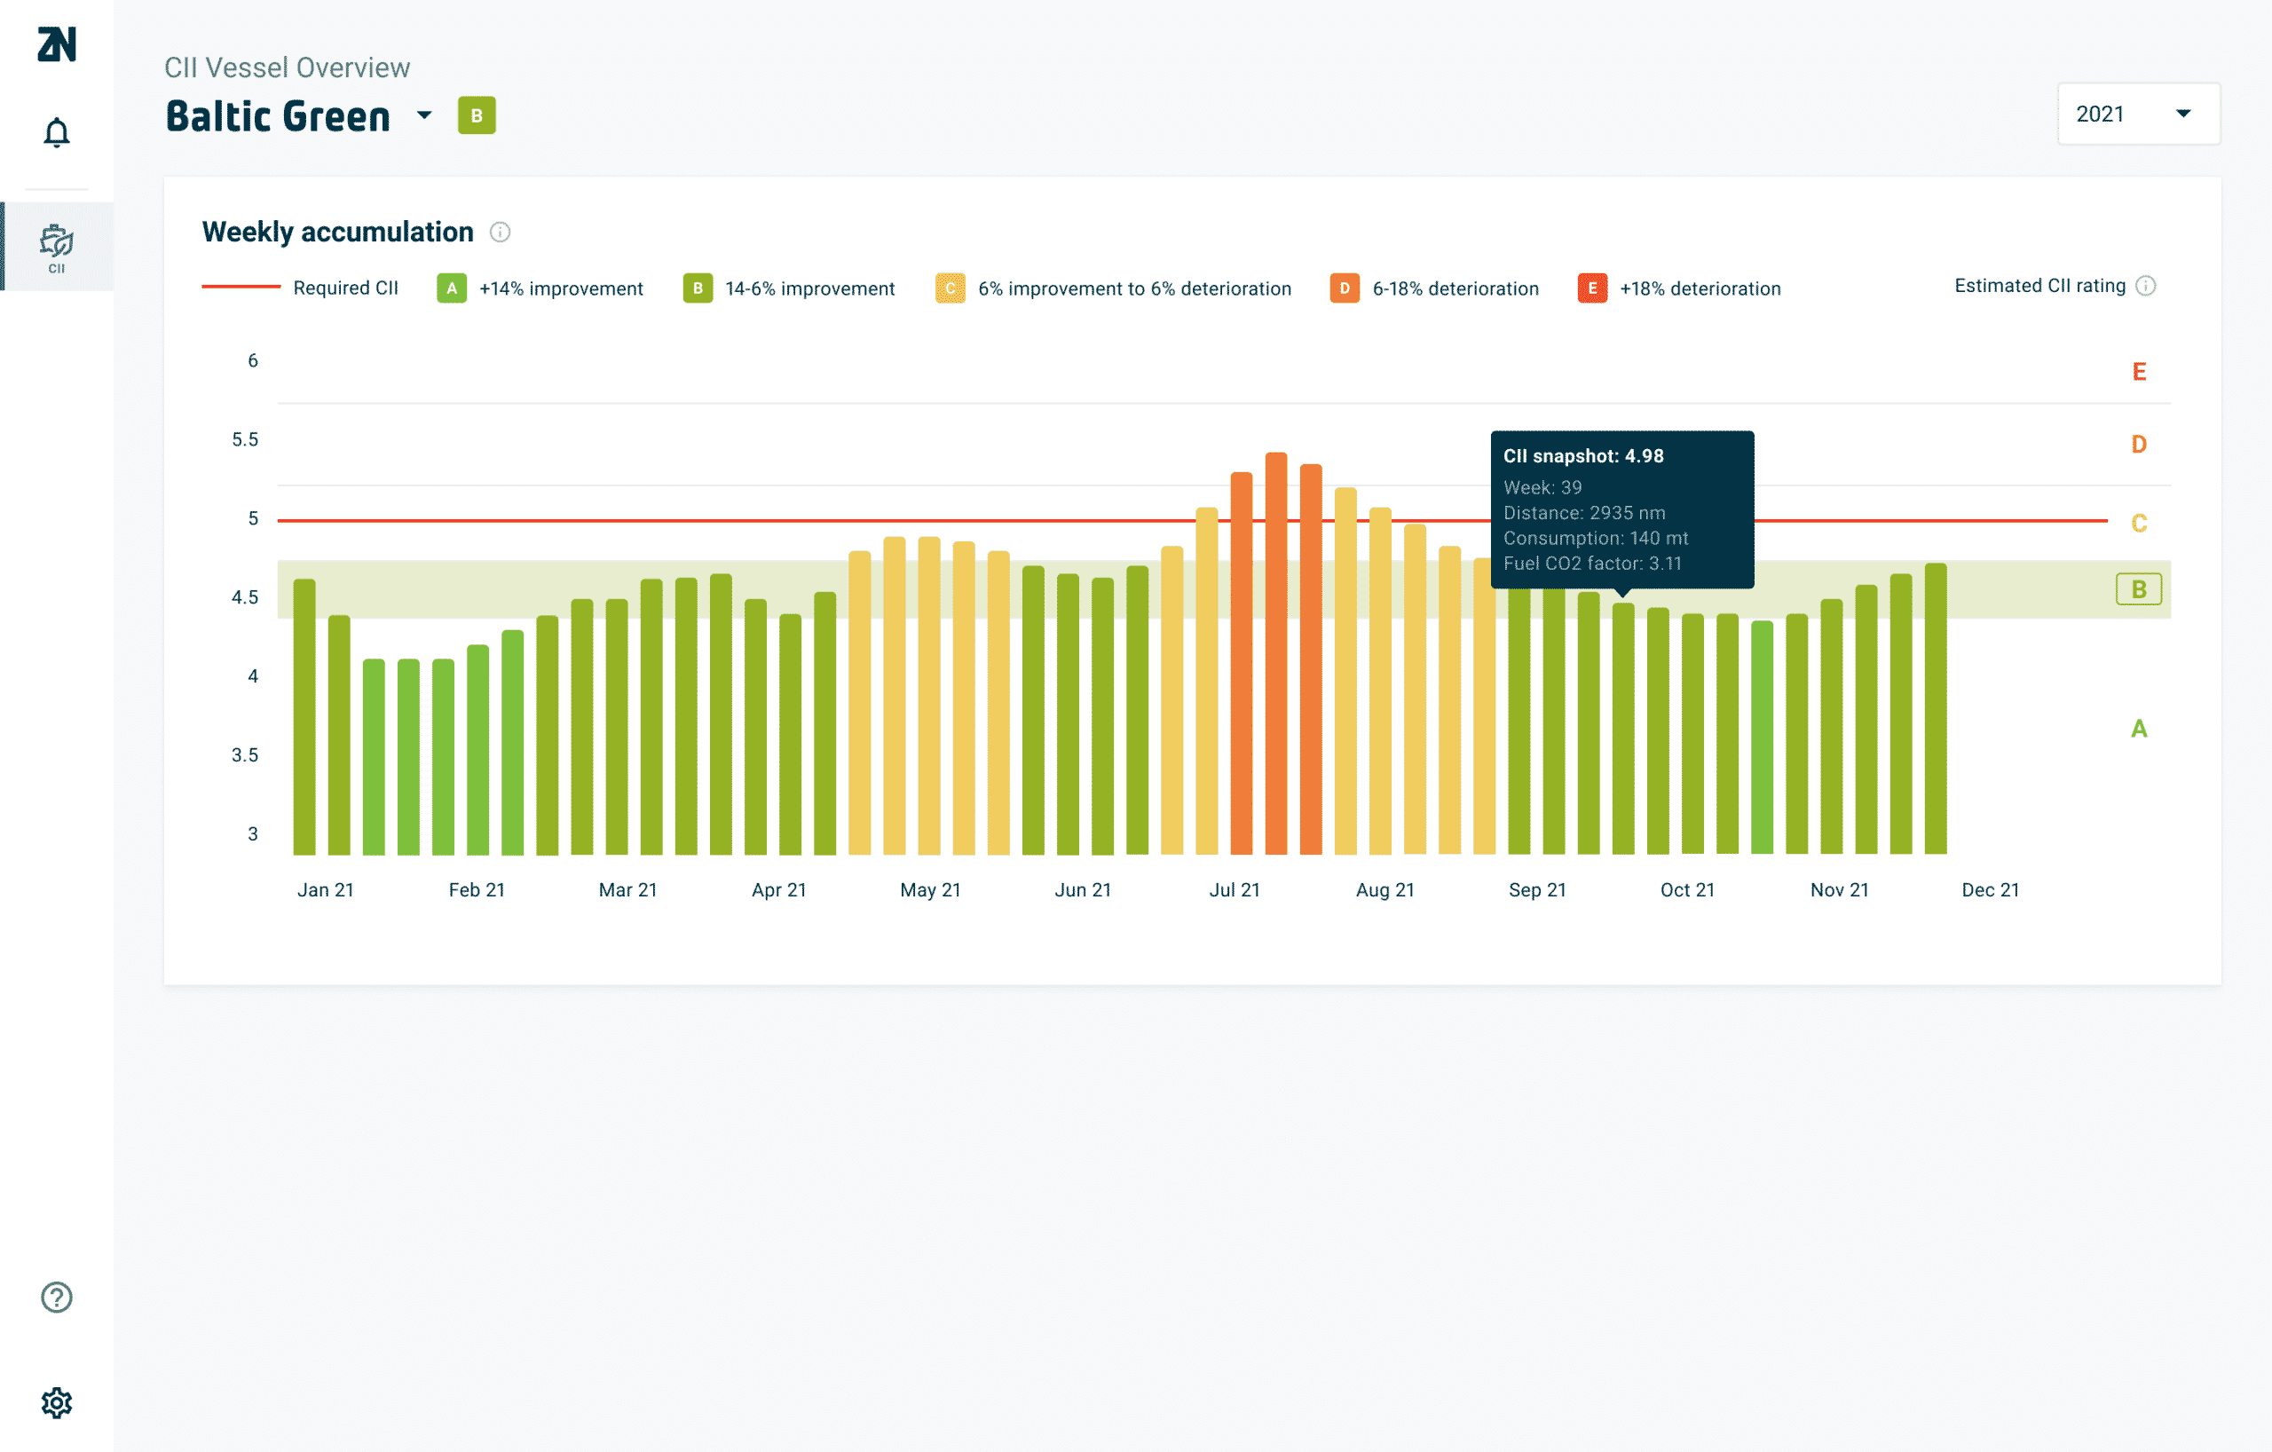Click the last bar before Dec 21
The height and width of the screenshot is (1452, 2272).
[1935, 708]
